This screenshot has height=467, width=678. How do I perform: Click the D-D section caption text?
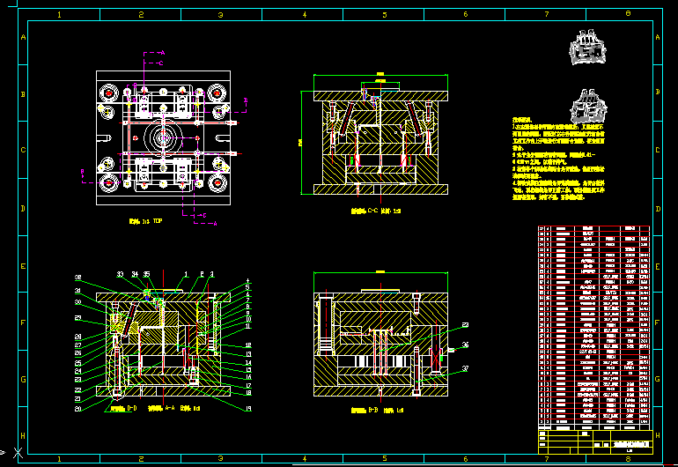click(123, 408)
